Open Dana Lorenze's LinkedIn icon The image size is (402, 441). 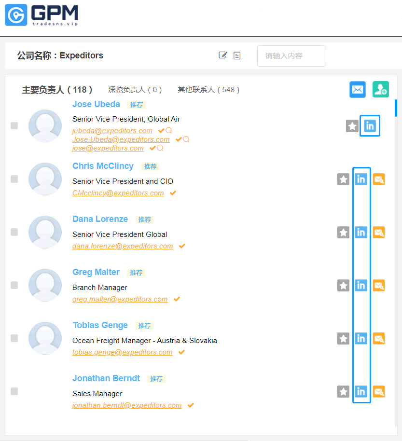tap(361, 232)
